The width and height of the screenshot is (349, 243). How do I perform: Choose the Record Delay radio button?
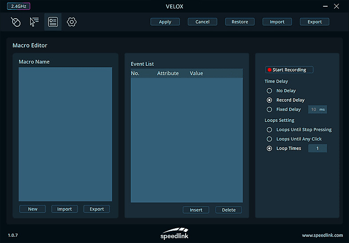[x=269, y=100]
